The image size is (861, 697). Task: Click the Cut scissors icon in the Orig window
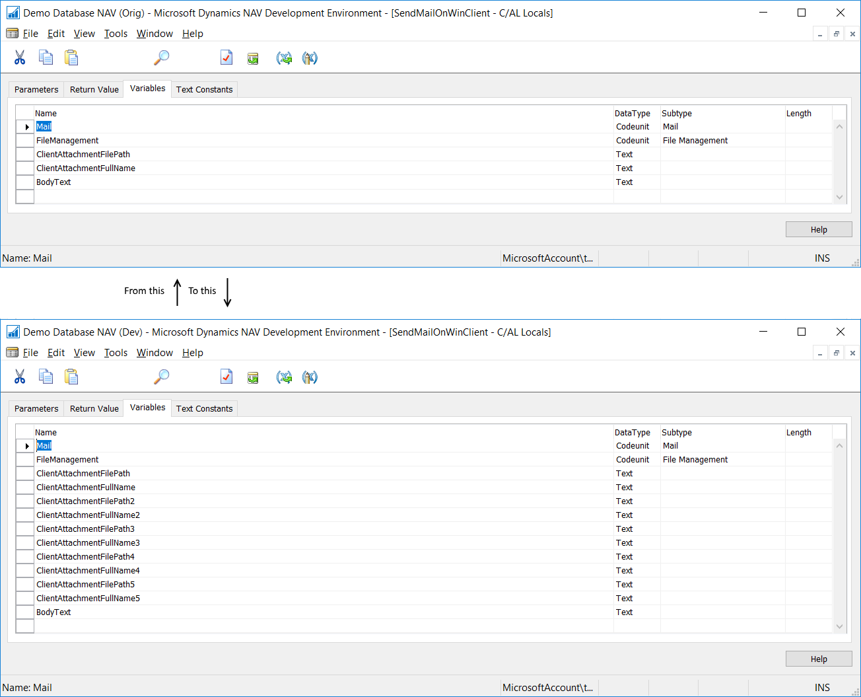coord(20,58)
